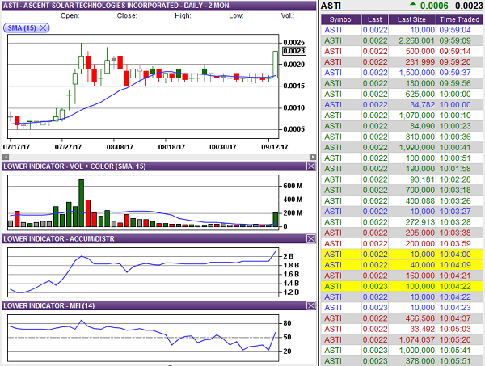Remove the SMA (15) indicator chip
485x366 pixels.
coord(44,27)
